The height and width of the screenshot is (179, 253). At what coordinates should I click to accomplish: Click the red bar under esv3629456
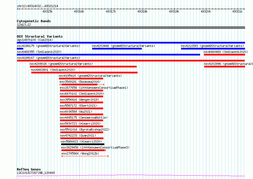[83, 150]
